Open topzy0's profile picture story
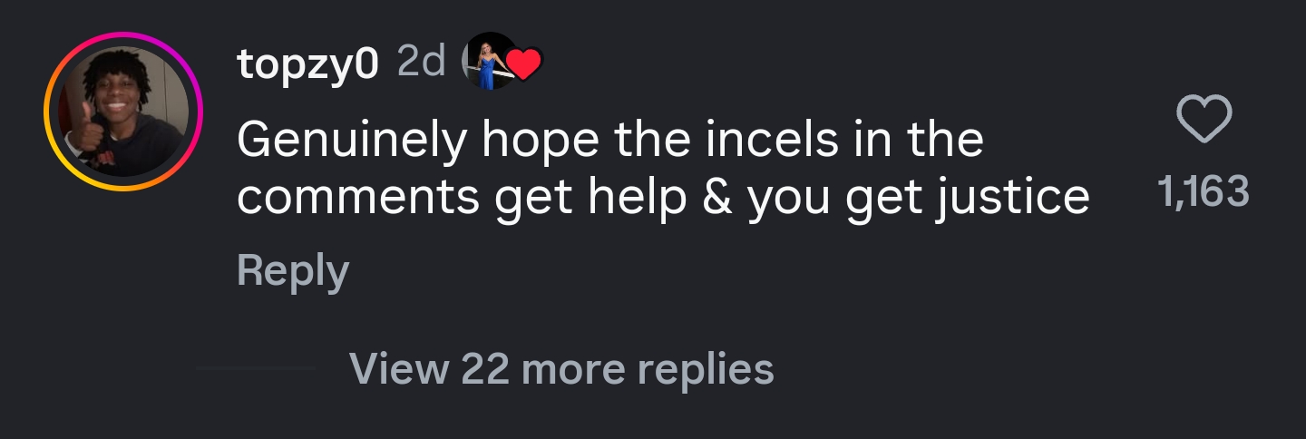 click(123, 112)
